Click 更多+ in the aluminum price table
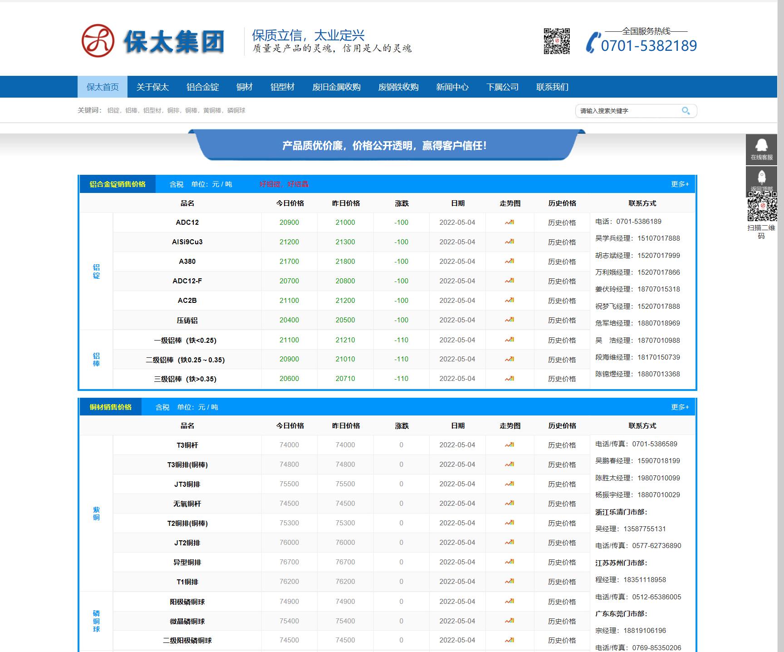The width and height of the screenshot is (784, 652). (679, 184)
